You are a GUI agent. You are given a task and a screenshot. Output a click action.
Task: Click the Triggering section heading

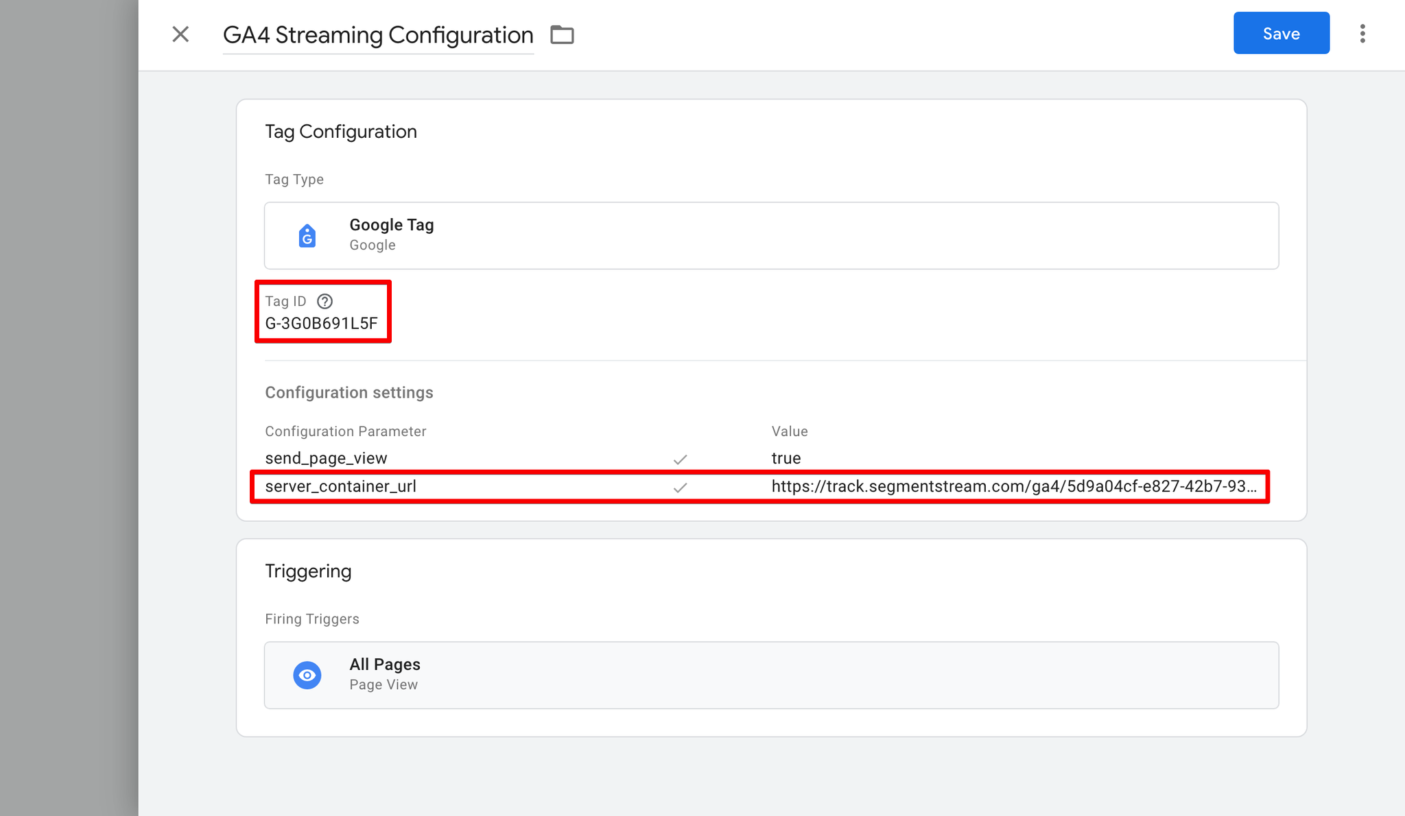[x=308, y=571]
